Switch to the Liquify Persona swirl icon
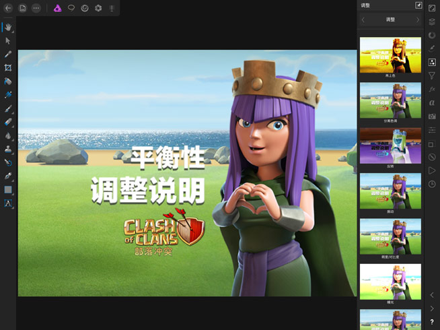The height and width of the screenshot is (330, 440). 85,8
